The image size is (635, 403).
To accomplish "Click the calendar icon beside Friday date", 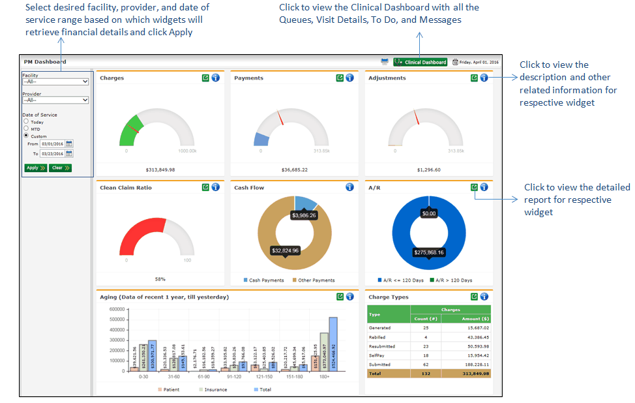I will (x=455, y=62).
